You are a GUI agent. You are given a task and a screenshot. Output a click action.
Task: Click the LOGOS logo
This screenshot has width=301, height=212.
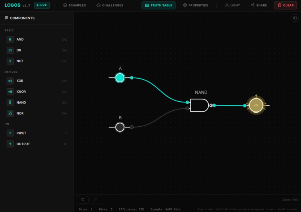(x=12, y=5)
